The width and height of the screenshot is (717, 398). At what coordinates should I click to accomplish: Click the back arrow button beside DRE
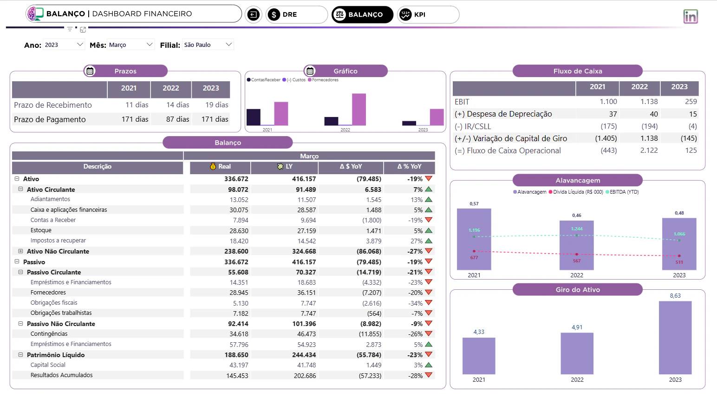253,14
